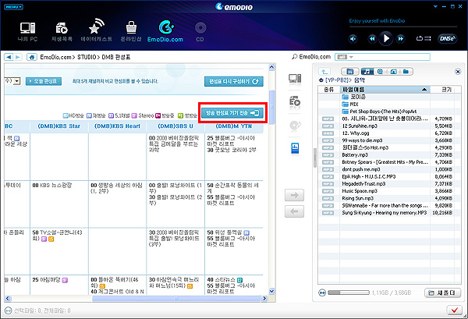
Task: Select the folder filter tab in device panel
Action: pos(406,72)
